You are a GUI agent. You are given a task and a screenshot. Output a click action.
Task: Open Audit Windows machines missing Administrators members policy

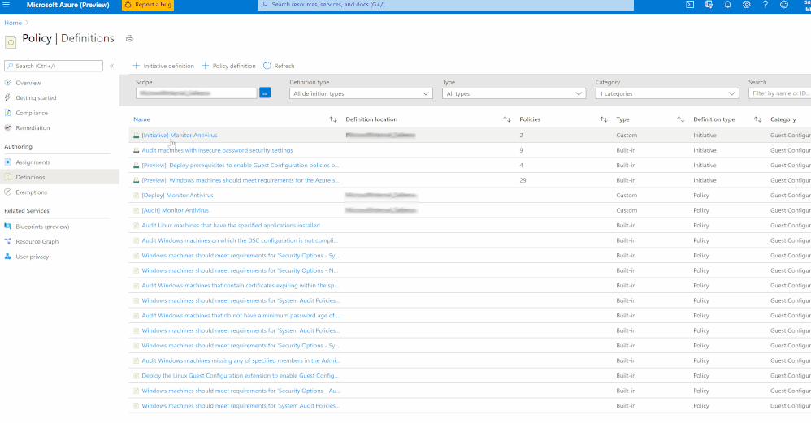pos(241,360)
